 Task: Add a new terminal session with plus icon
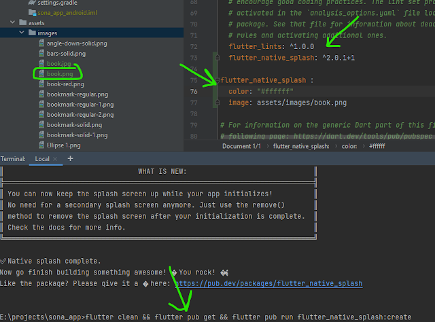(70, 158)
